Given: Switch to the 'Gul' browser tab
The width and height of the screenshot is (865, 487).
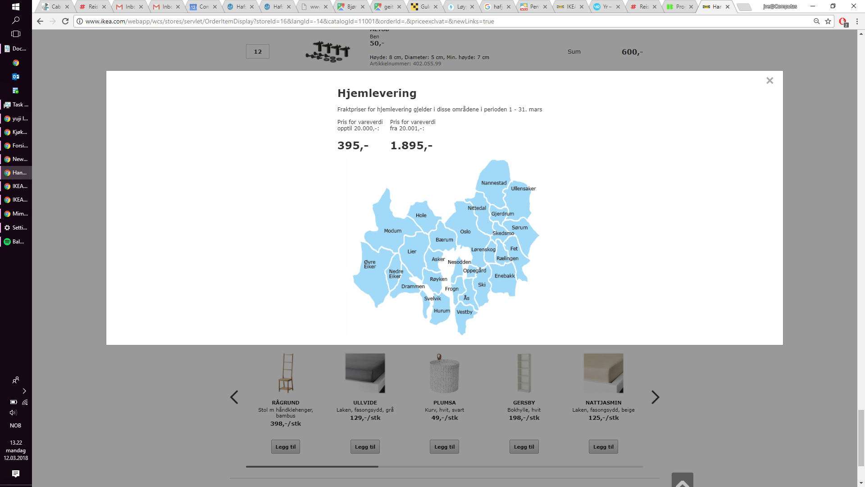Looking at the screenshot, I should click(x=425, y=7).
